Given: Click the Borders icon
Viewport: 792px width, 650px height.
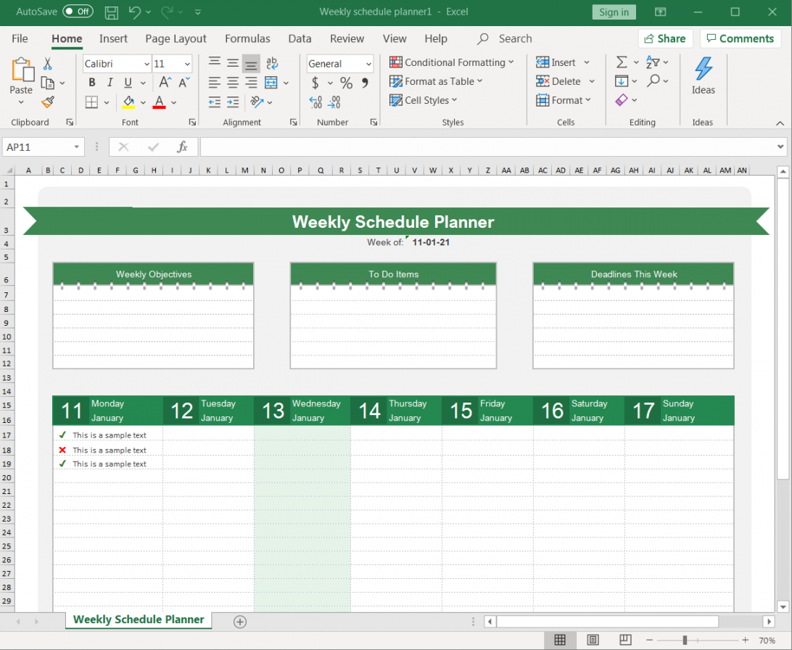Looking at the screenshot, I should [x=91, y=102].
